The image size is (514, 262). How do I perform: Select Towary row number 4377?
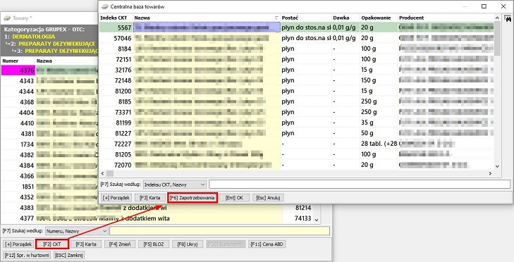click(x=157, y=218)
